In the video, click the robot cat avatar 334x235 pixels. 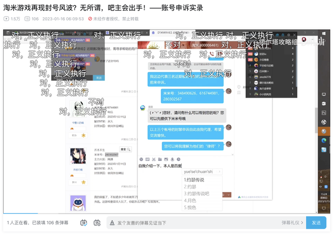78,203
